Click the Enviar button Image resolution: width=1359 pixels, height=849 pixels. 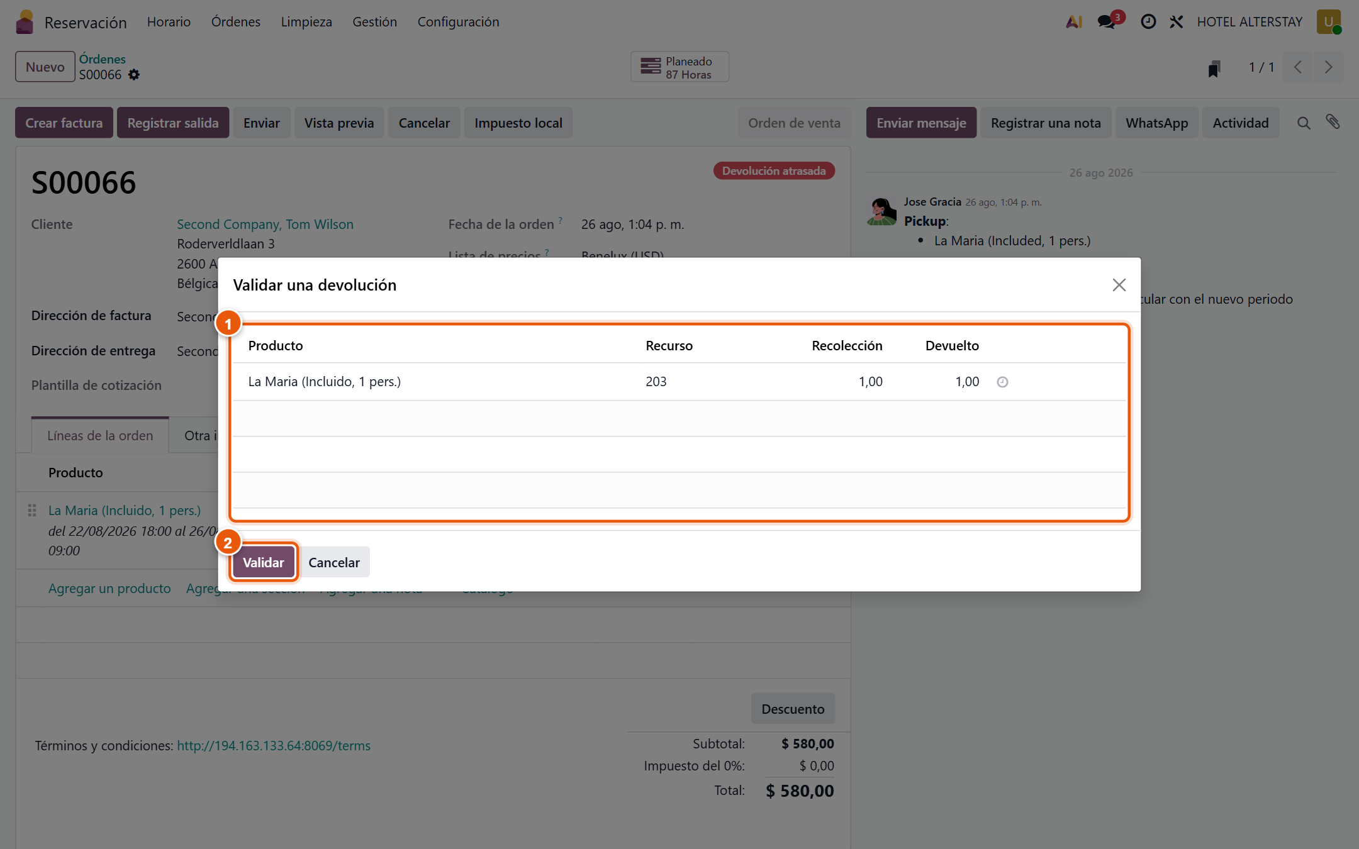point(261,123)
